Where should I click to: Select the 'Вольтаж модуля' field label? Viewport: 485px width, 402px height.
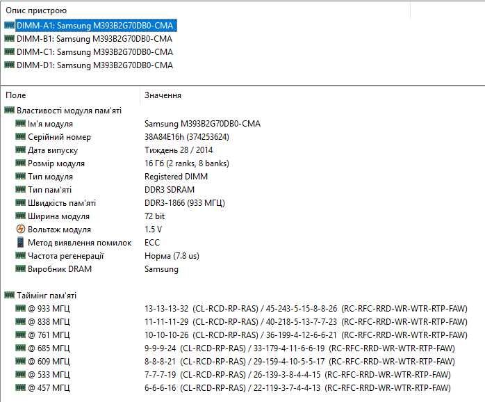(x=59, y=230)
